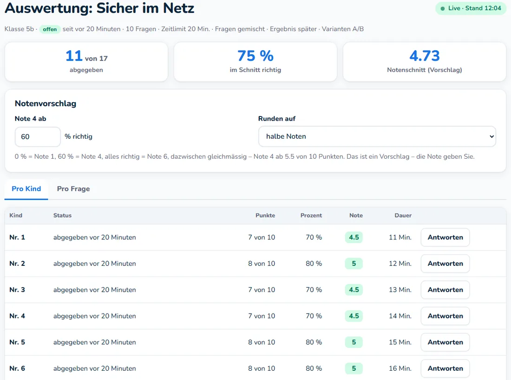The width and height of the screenshot is (511, 380).
Task: Click the 75 % im Schnitt richtig card
Action: (255, 62)
